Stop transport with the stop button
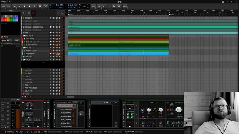Image resolution: width=239 pixels, height=134 pixels. 24,6
